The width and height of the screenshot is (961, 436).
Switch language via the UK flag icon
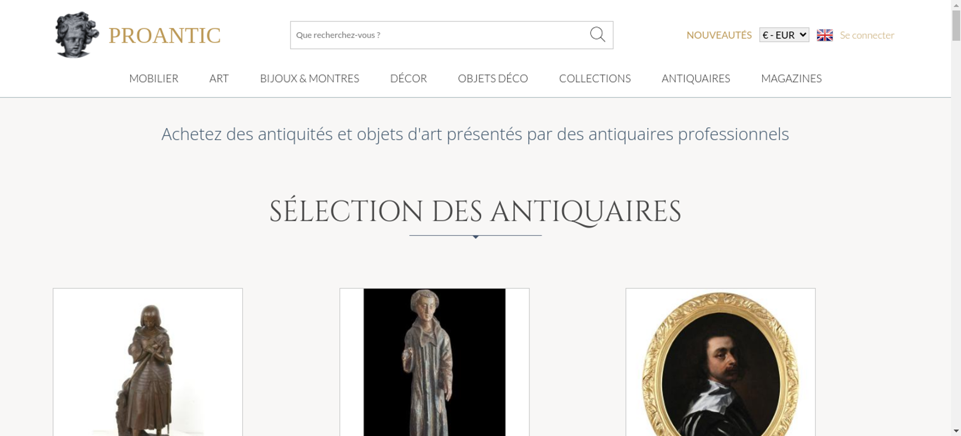(825, 35)
